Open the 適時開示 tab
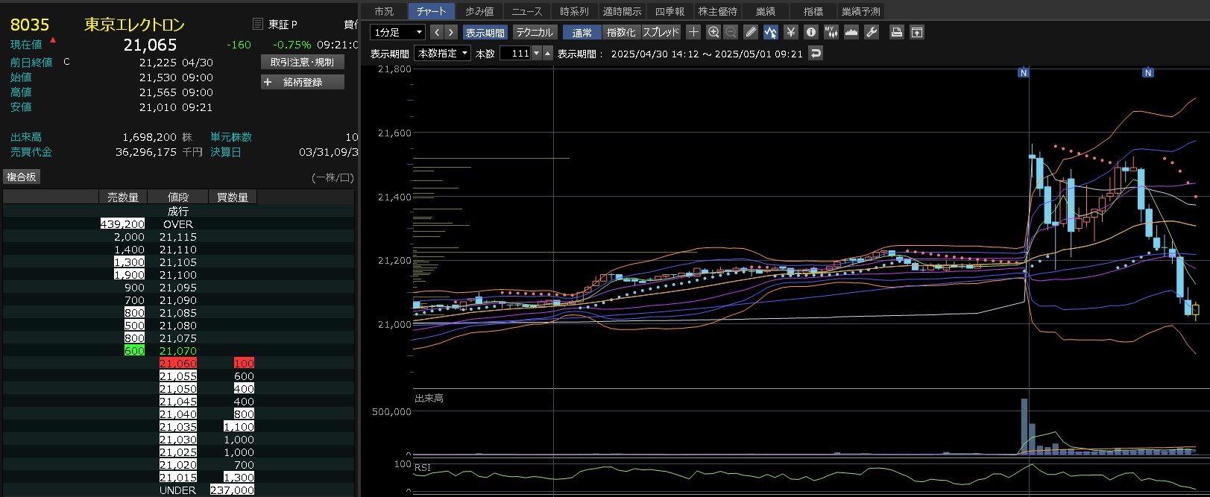Viewport: 1210px width, 497px height. click(x=622, y=11)
